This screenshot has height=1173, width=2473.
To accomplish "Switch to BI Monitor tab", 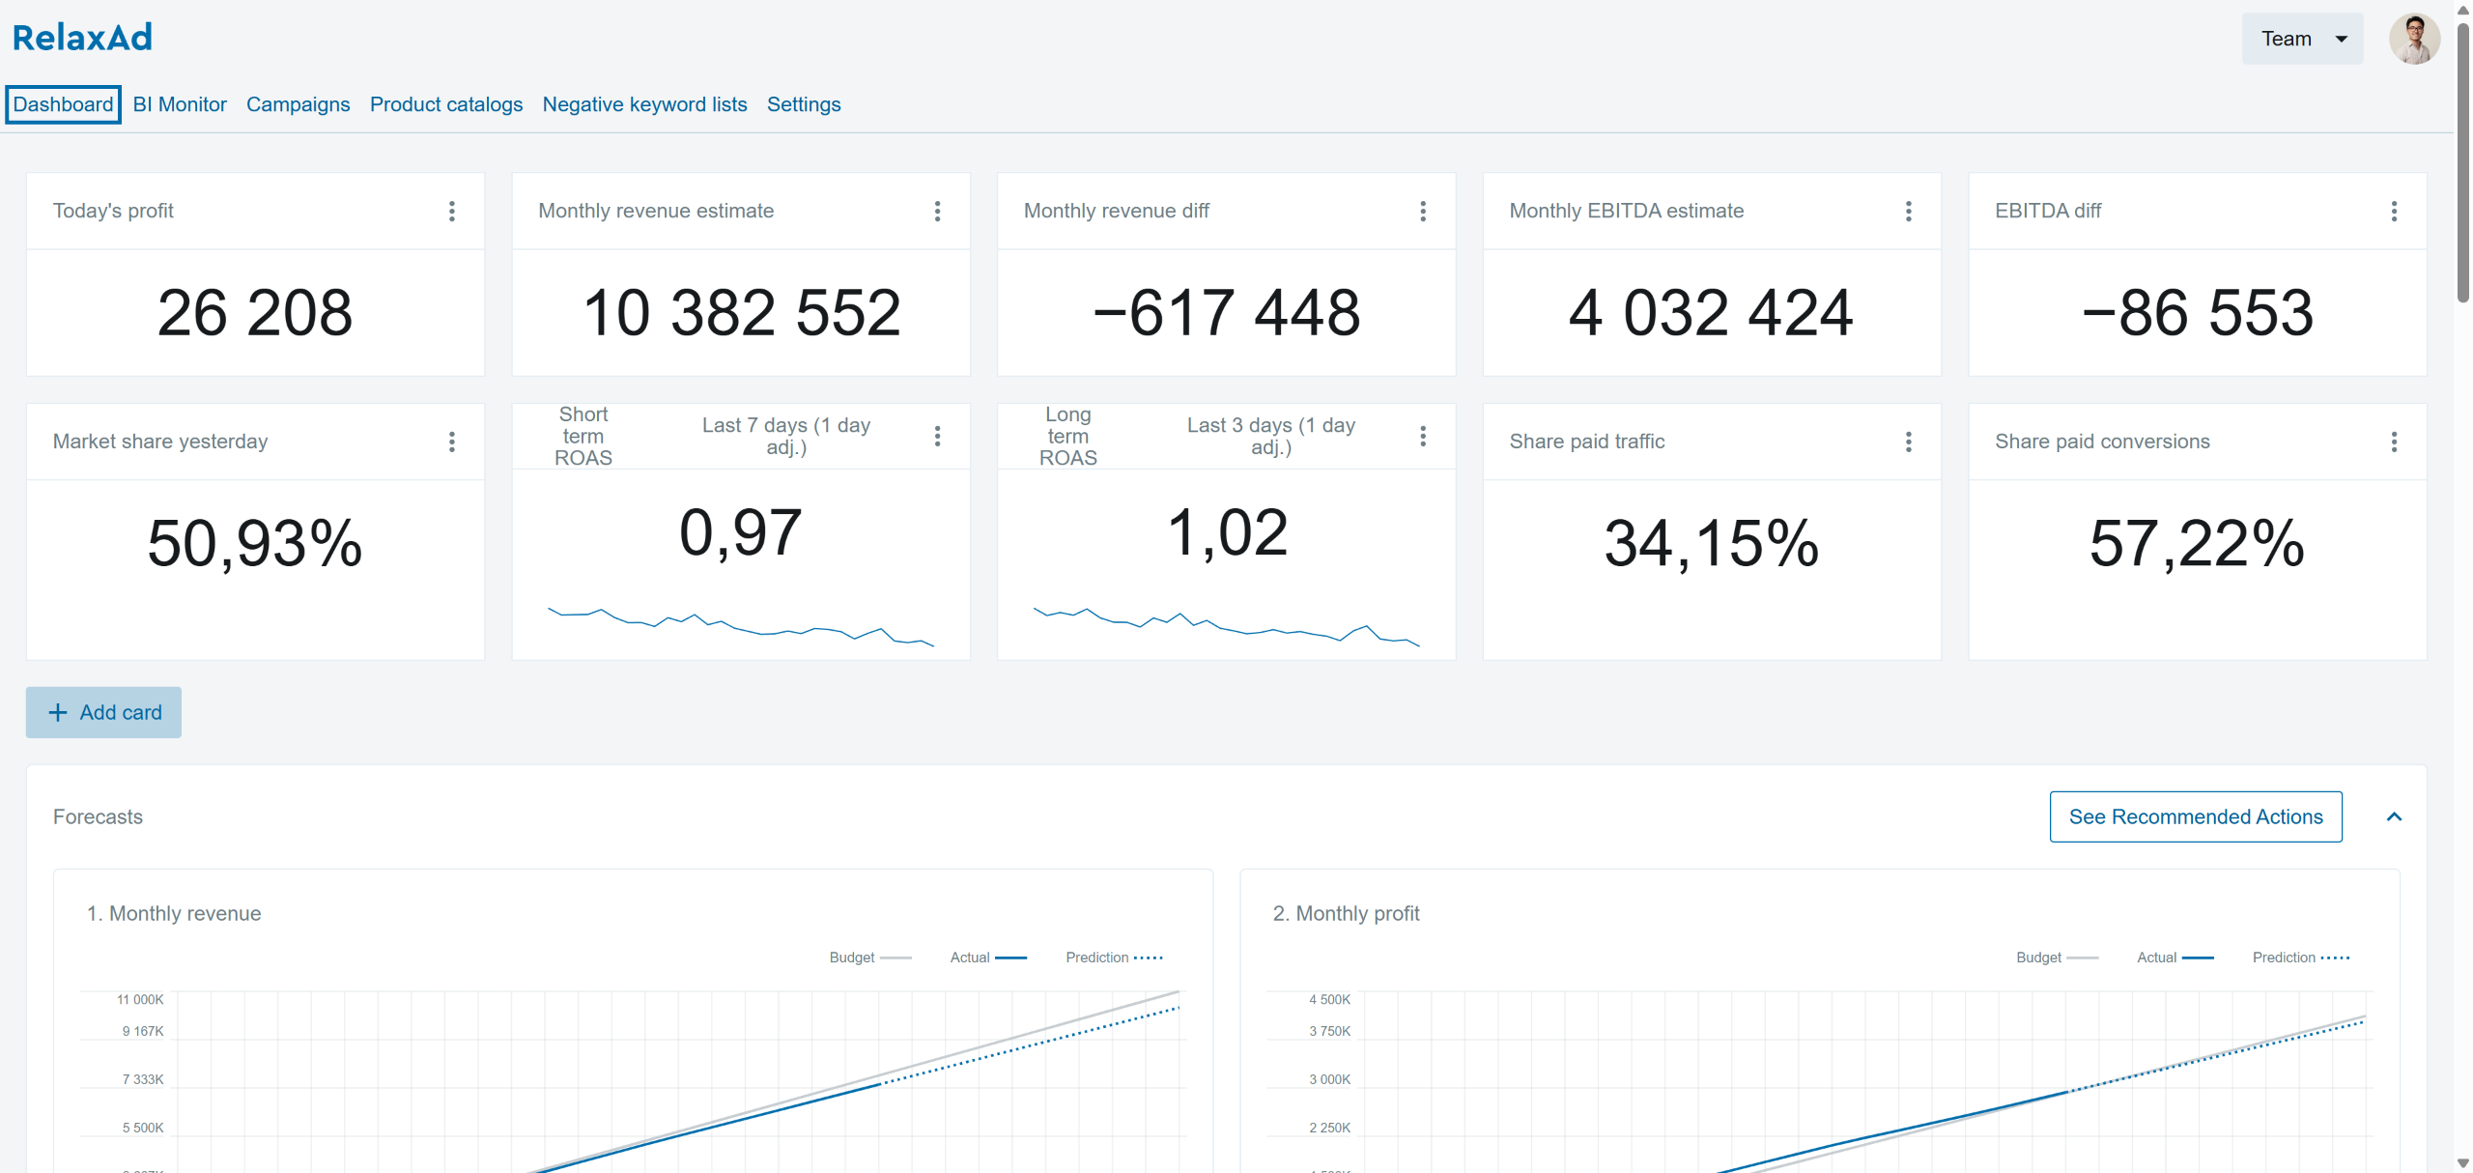I will [x=180, y=104].
